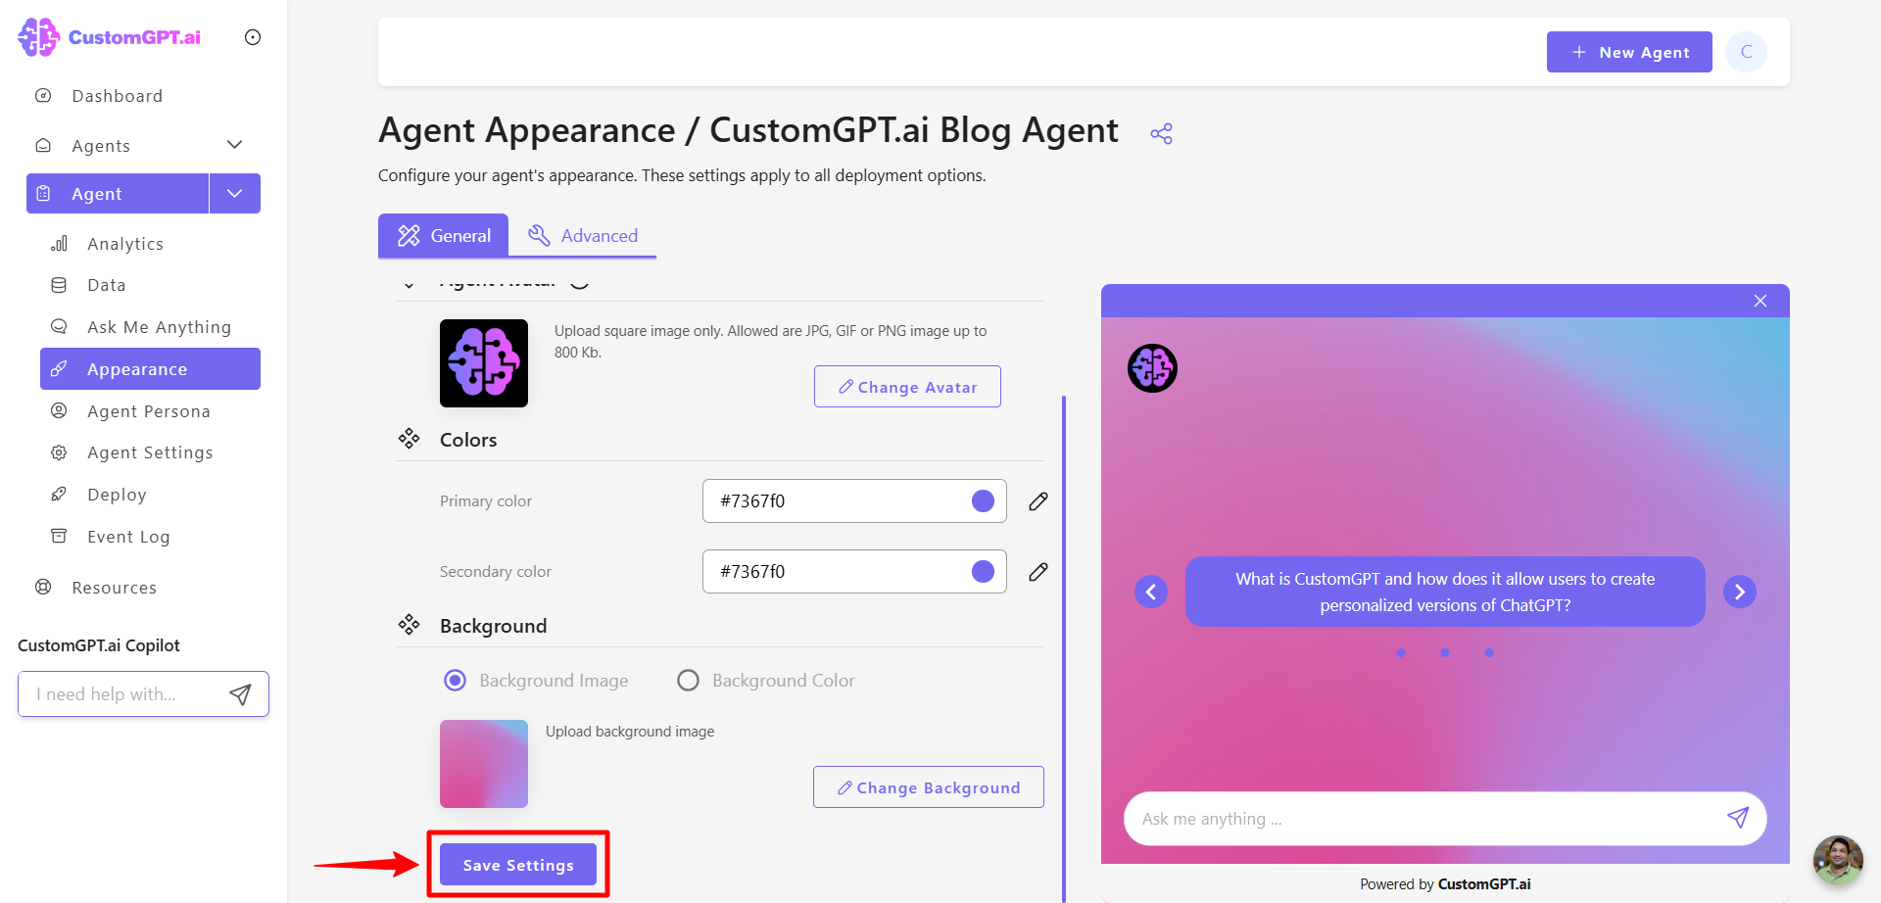Toggle the sidebar pin circle icon
This screenshot has height=903, width=1881.
(253, 37)
